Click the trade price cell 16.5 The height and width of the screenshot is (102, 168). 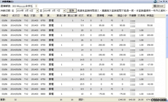[82, 69]
